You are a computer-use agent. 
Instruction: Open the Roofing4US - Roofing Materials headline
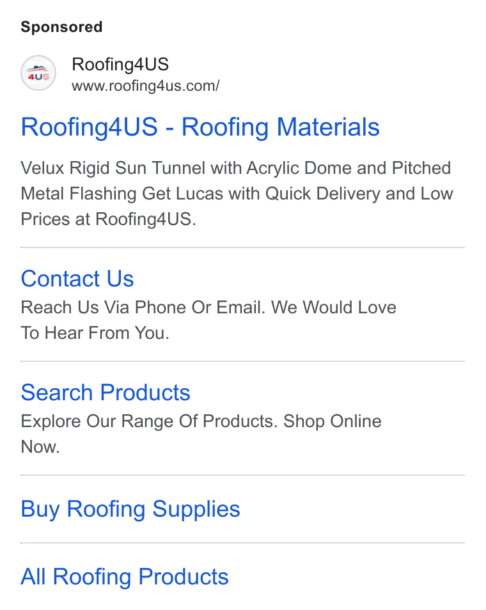pyautogui.click(x=200, y=127)
